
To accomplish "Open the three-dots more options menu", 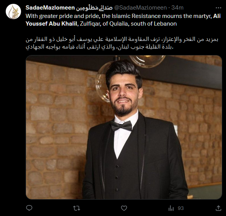I will coord(218,8).
